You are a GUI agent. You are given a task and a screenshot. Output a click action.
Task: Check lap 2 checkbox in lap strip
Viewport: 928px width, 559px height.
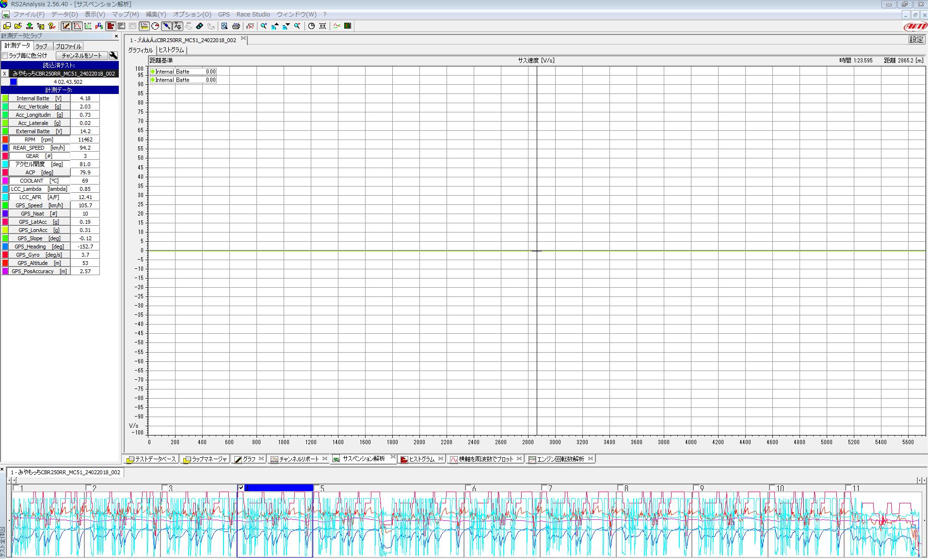point(89,488)
